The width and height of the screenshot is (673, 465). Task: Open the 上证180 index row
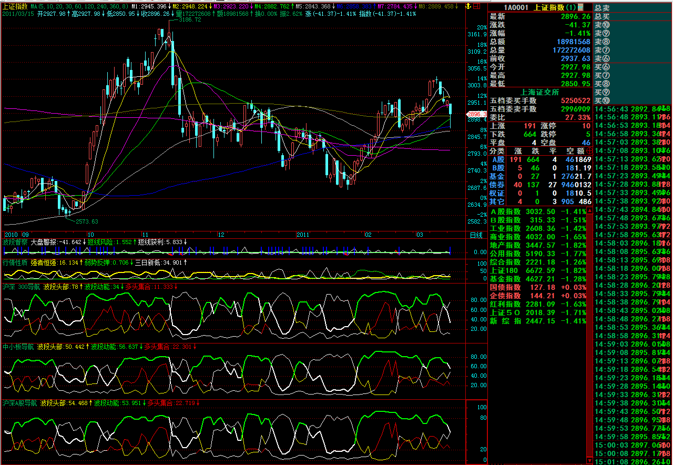pyautogui.click(x=505, y=270)
